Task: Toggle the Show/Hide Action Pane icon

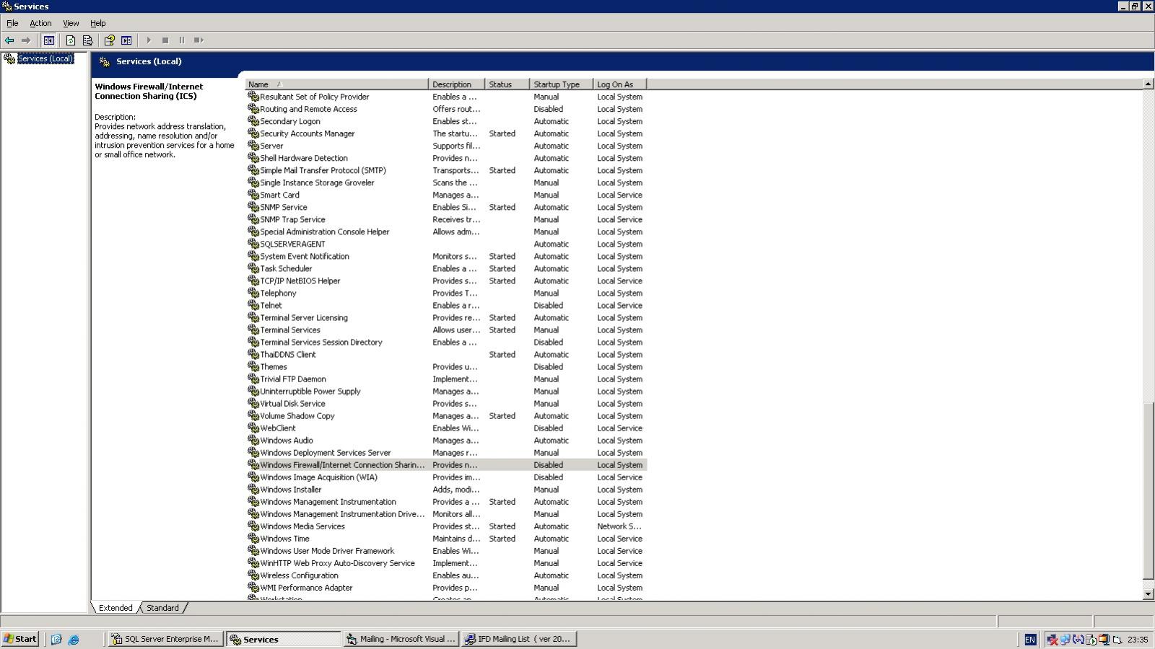Action: pos(126,40)
